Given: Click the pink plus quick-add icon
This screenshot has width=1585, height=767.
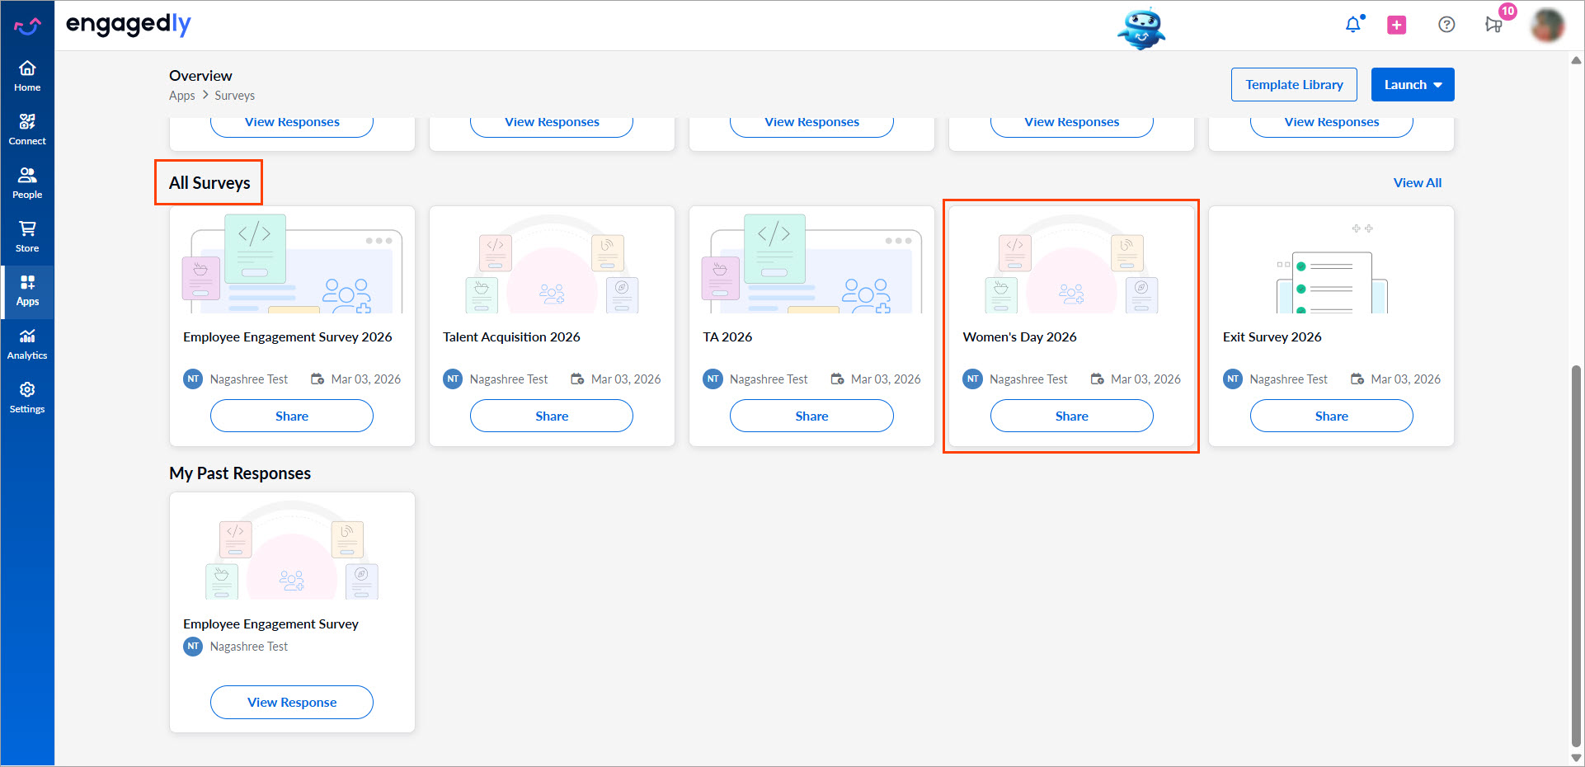Looking at the screenshot, I should (1397, 25).
